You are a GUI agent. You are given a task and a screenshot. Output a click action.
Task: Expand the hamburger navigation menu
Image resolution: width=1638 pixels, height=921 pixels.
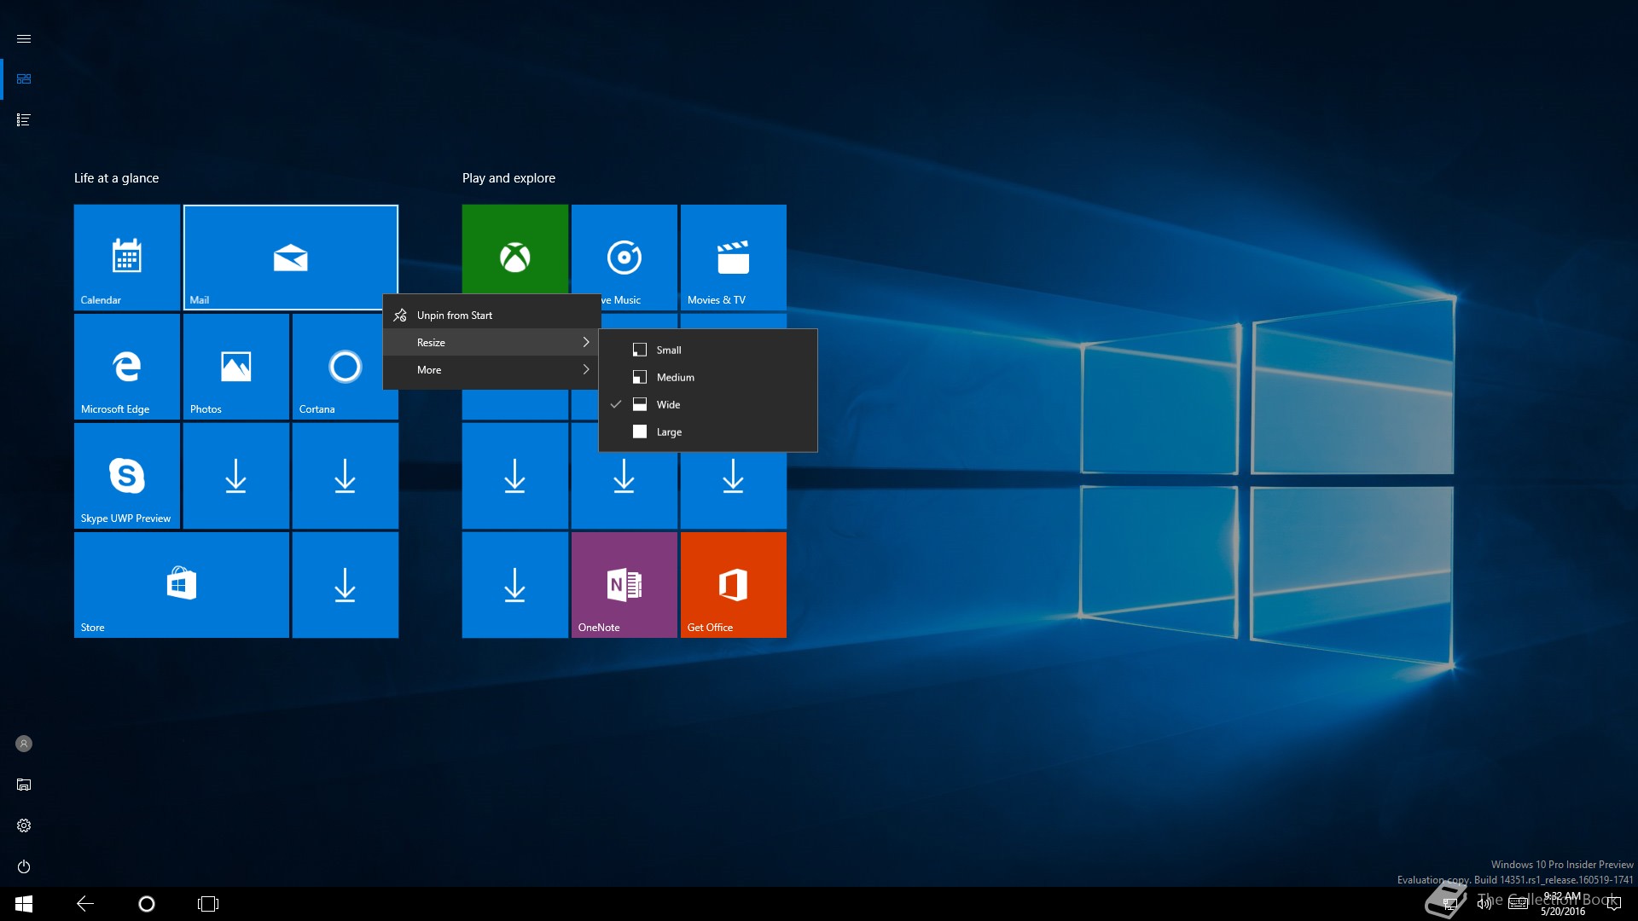pos(24,38)
